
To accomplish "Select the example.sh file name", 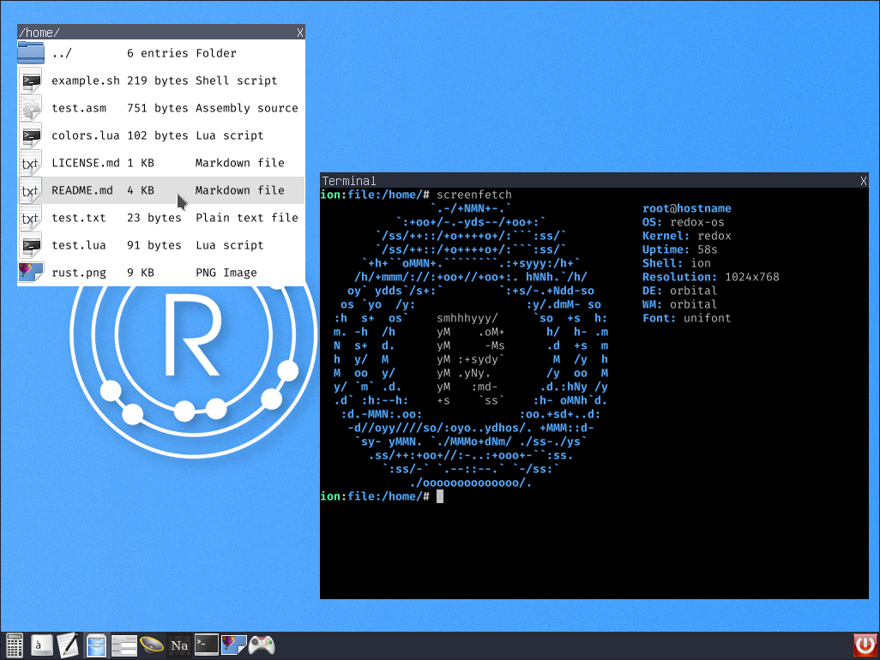I will pyautogui.click(x=86, y=81).
